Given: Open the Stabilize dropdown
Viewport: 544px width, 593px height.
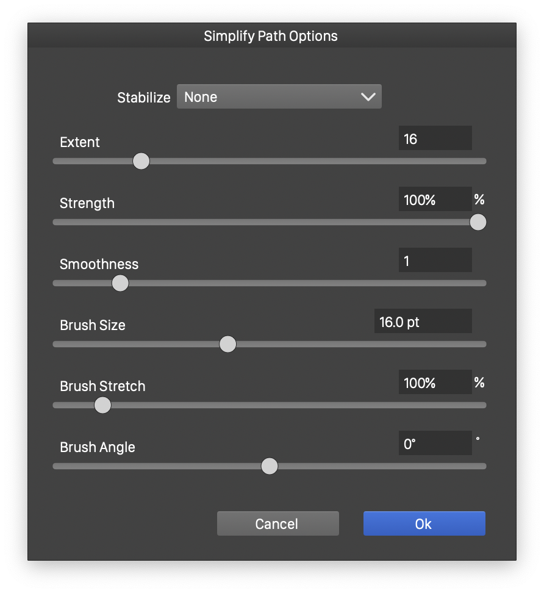Looking at the screenshot, I should [279, 97].
